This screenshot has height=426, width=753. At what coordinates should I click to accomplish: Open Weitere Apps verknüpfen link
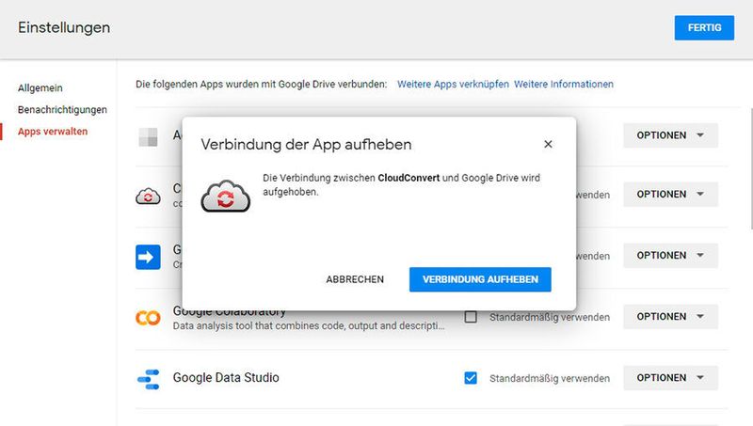point(453,84)
